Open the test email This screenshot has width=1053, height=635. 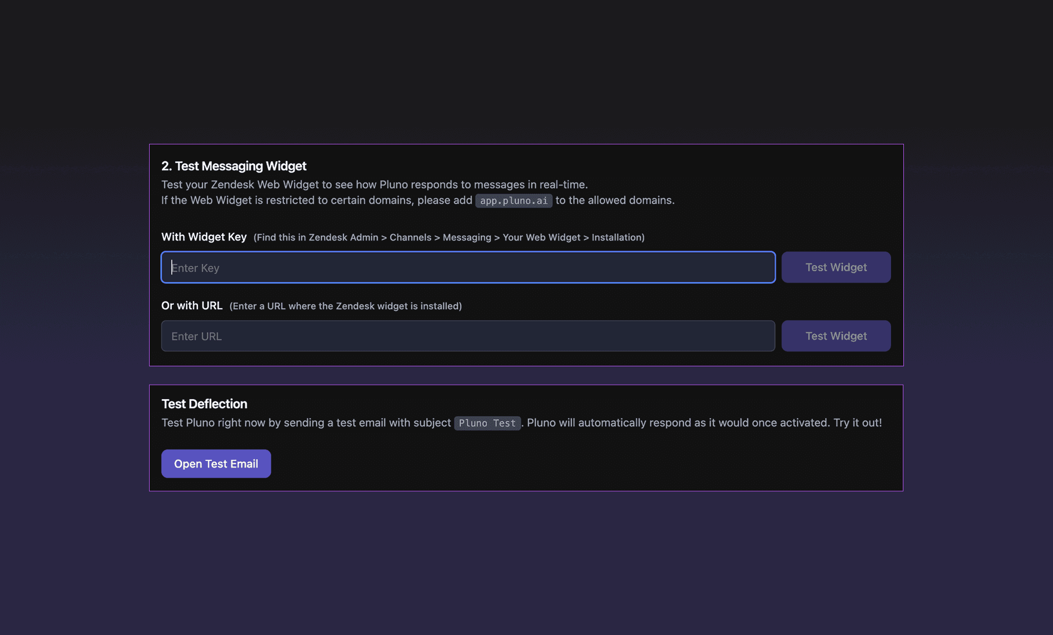pyautogui.click(x=216, y=463)
